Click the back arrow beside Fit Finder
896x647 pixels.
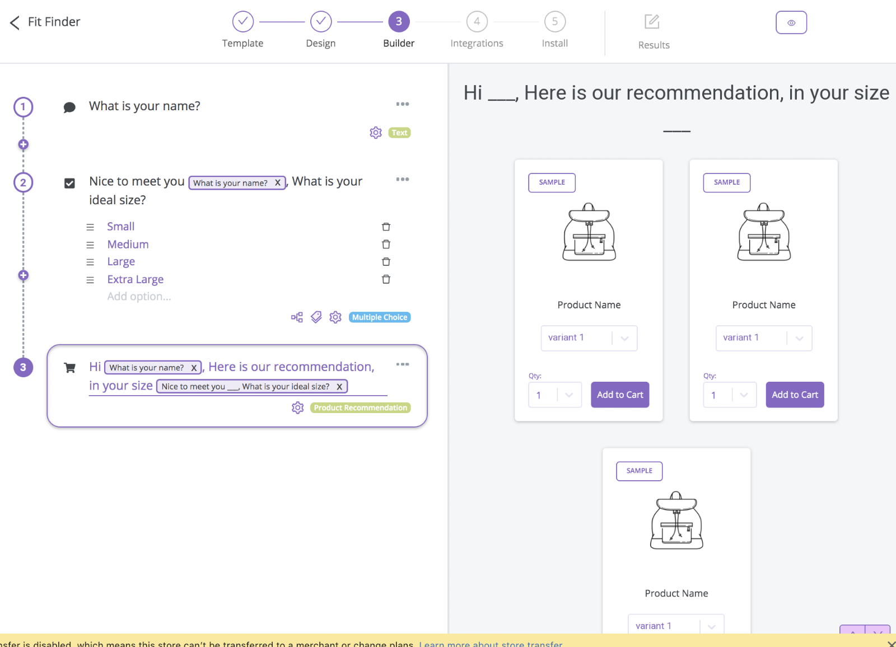pos(15,22)
